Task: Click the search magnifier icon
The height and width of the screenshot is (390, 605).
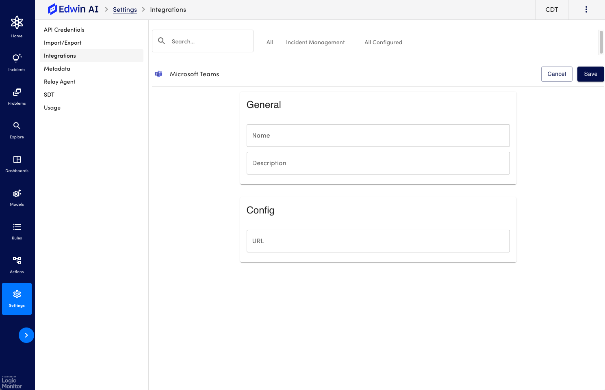Action: tap(161, 41)
